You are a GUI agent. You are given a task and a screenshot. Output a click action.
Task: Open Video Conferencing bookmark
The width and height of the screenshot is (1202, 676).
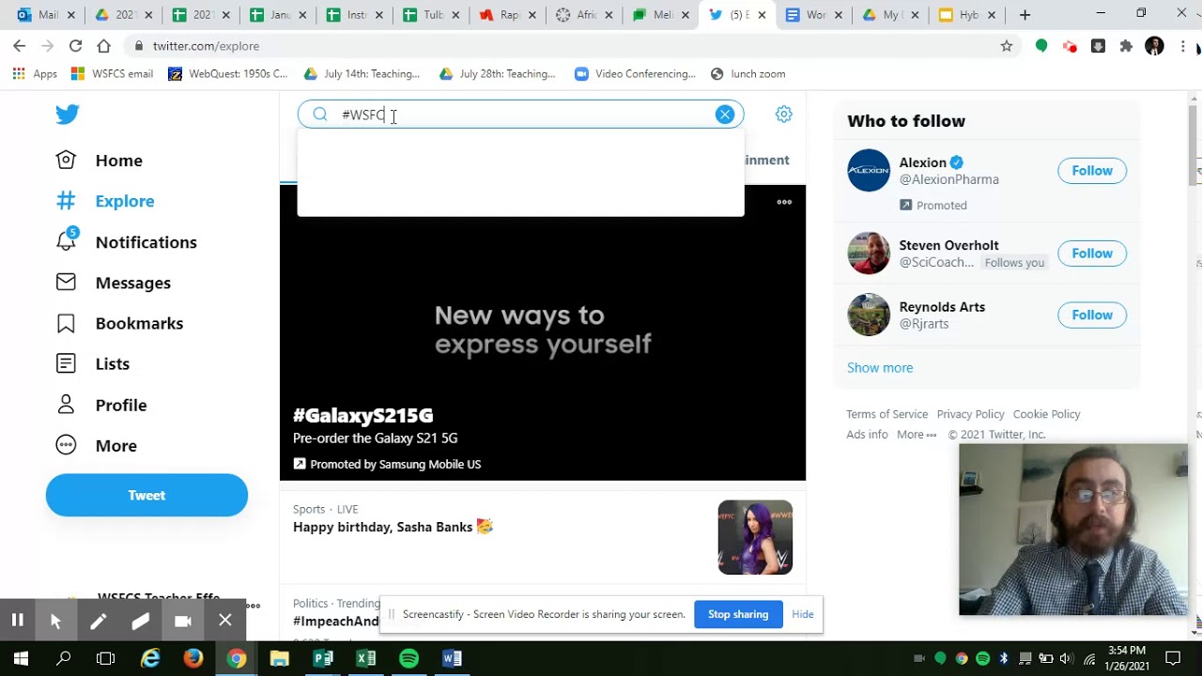point(635,74)
